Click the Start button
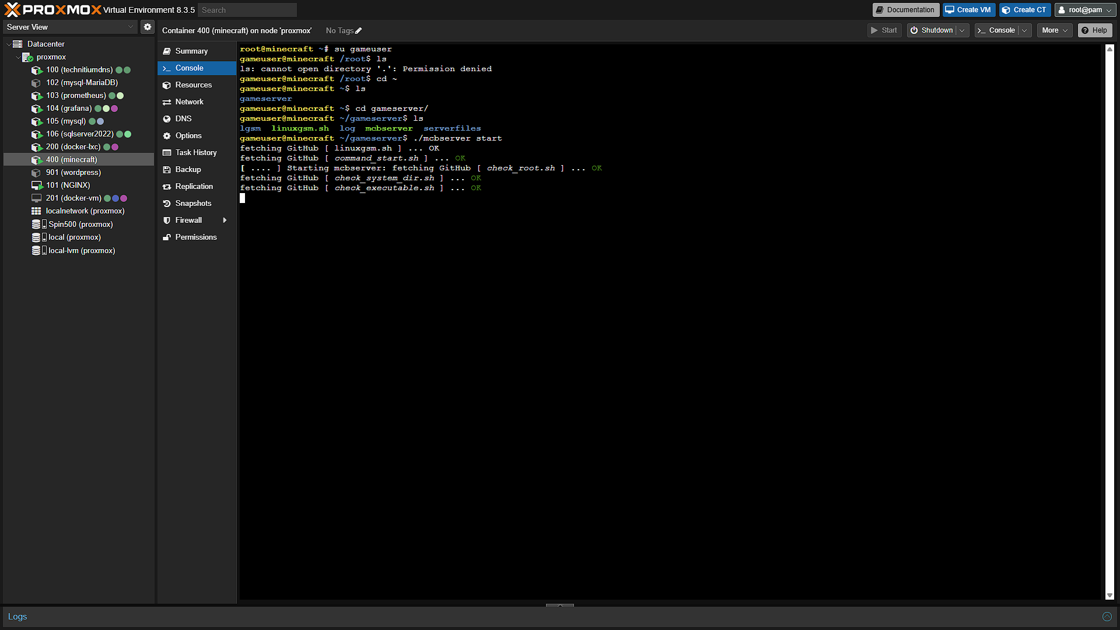Viewport: 1120px width, 630px height. coord(884,30)
